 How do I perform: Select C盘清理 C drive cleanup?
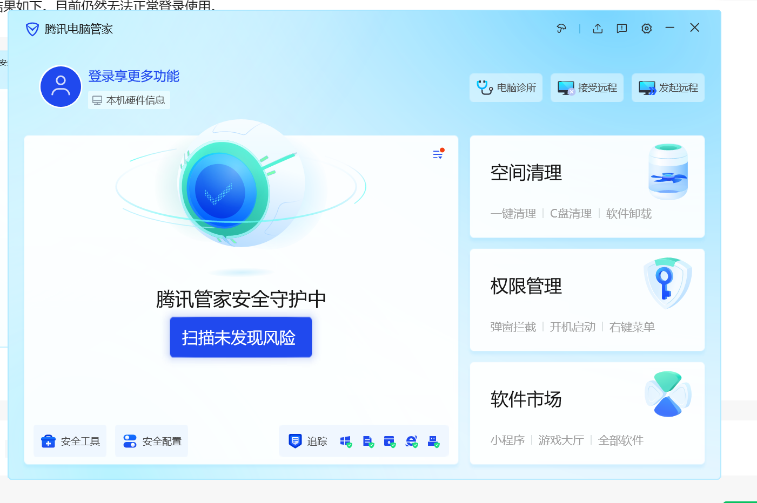[x=571, y=214]
